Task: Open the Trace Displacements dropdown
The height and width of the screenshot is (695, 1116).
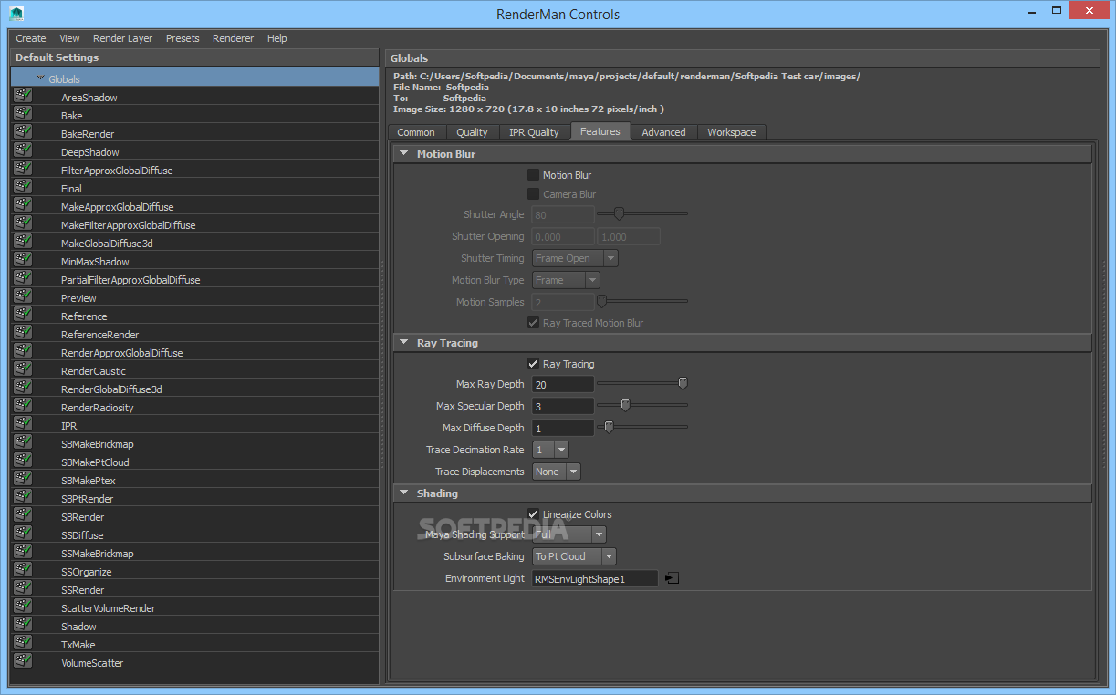Action: point(557,472)
